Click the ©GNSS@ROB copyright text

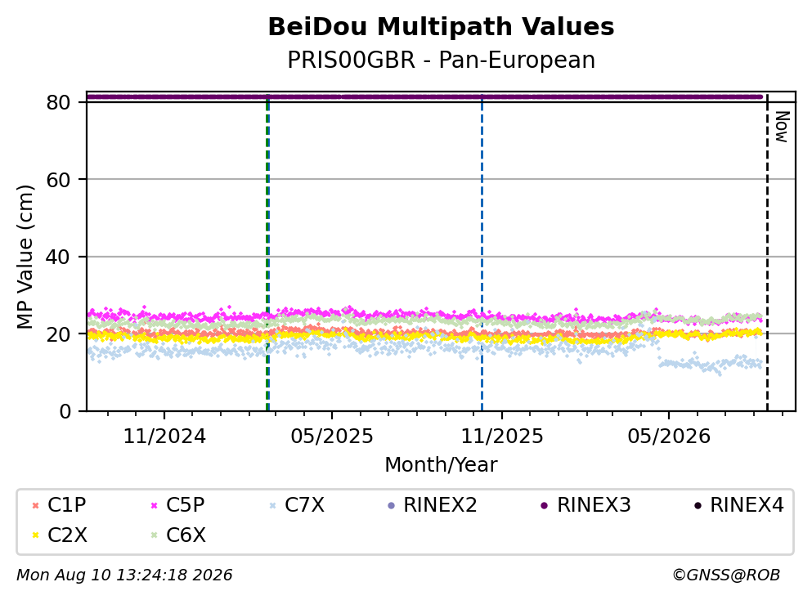(726, 575)
